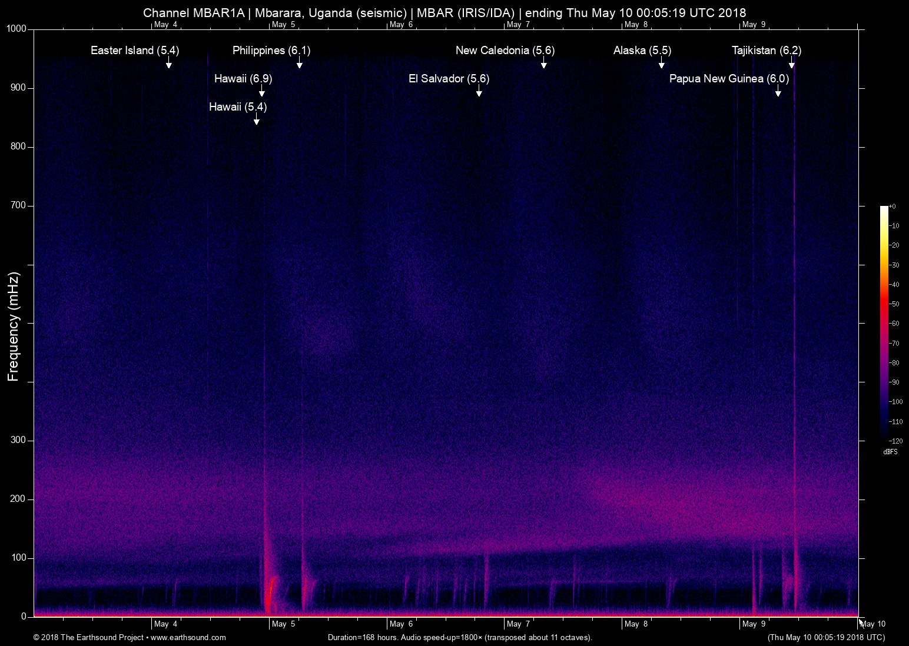The width and height of the screenshot is (909, 646).
Task: Click the arrow beneath Philippines (6.1) label
Action: [x=299, y=63]
